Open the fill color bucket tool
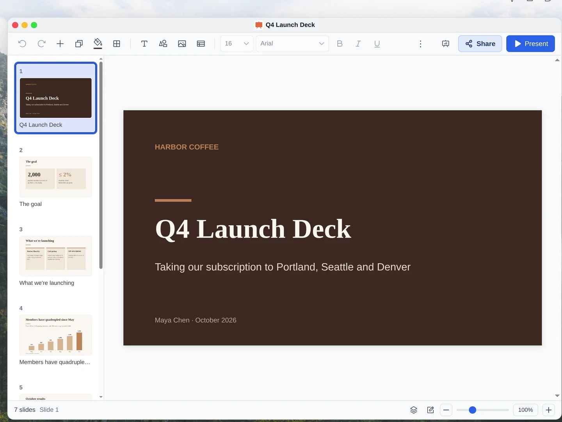Viewport: 562px width, 422px height. coord(98,43)
